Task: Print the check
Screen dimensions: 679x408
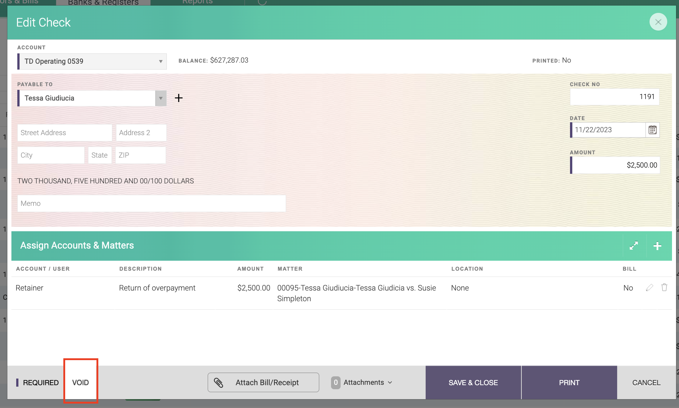Action: (569, 383)
